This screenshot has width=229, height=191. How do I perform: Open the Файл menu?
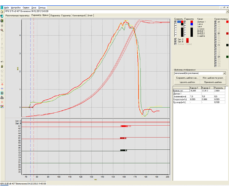(x=6, y=8)
